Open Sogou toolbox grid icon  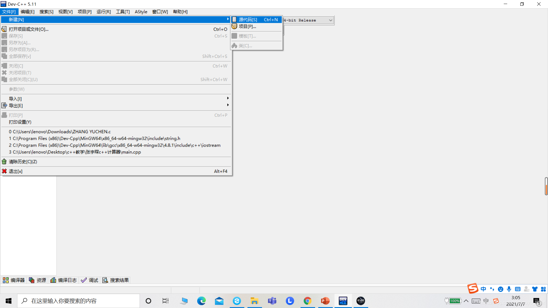click(543, 289)
